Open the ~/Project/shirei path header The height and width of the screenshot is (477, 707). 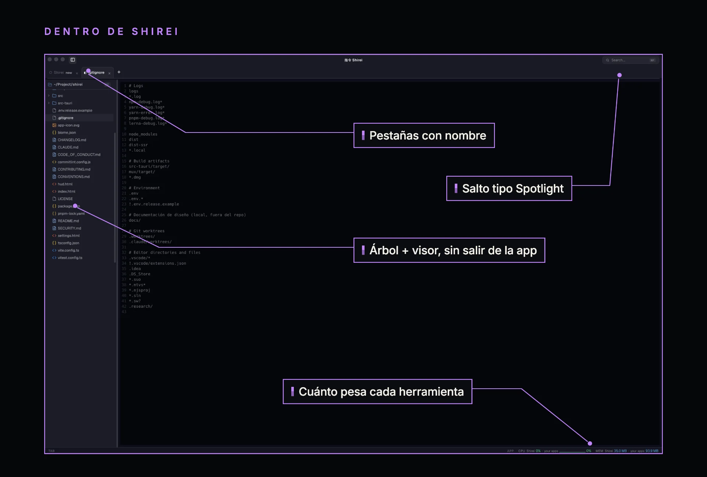point(68,84)
